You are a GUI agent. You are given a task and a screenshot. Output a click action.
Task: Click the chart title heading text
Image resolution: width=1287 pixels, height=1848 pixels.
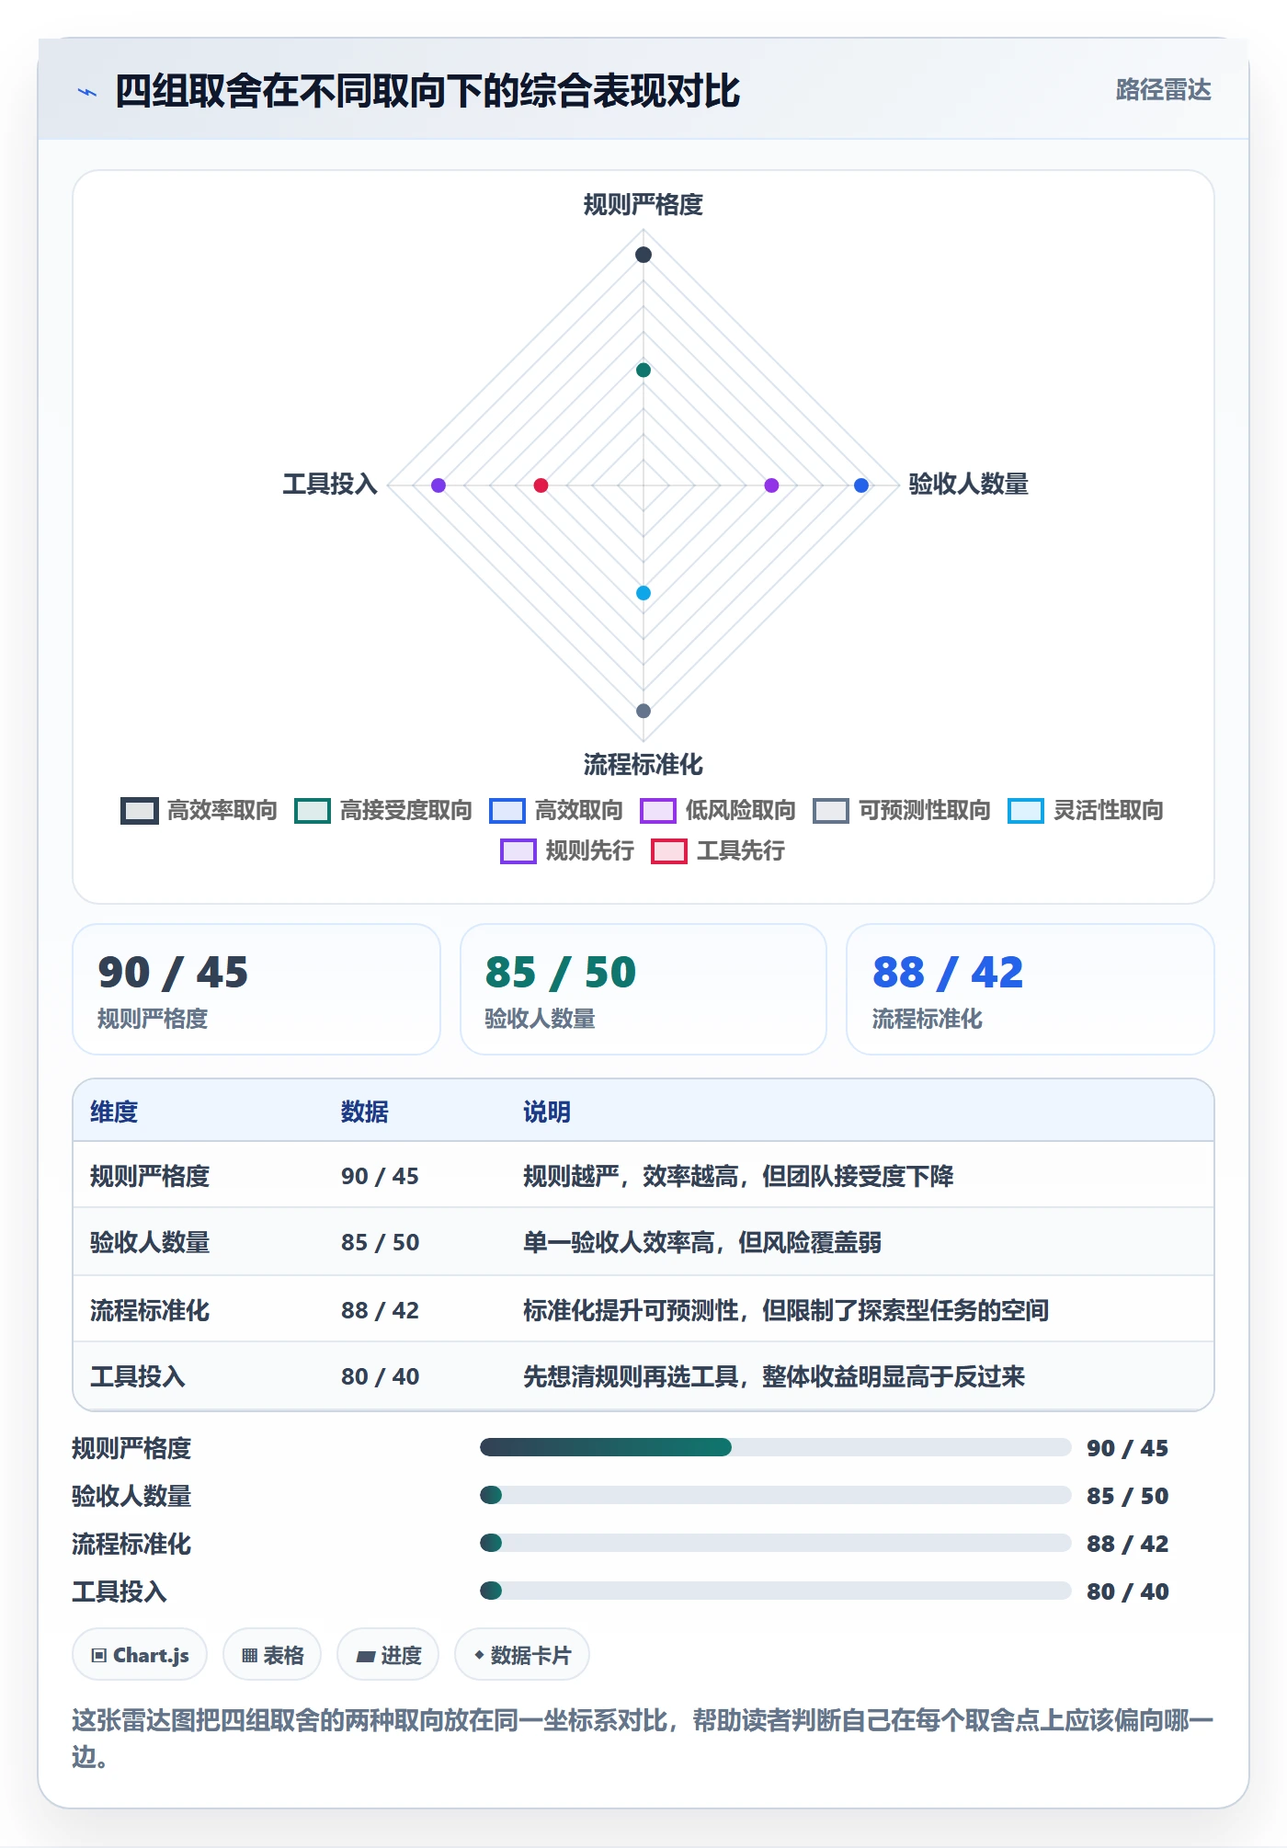[x=427, y=92]
